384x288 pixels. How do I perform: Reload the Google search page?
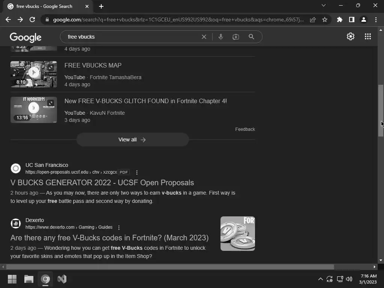click(32, 19)
